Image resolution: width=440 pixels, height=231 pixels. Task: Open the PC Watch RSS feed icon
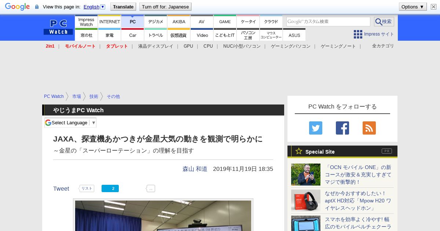coord(369,128)
